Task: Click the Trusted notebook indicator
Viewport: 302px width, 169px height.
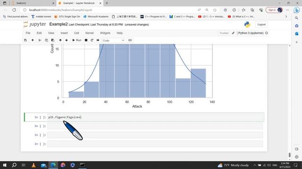Action: 224,33
